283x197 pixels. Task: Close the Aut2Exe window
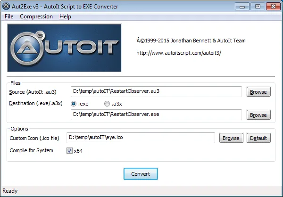[x=273, y=7]
